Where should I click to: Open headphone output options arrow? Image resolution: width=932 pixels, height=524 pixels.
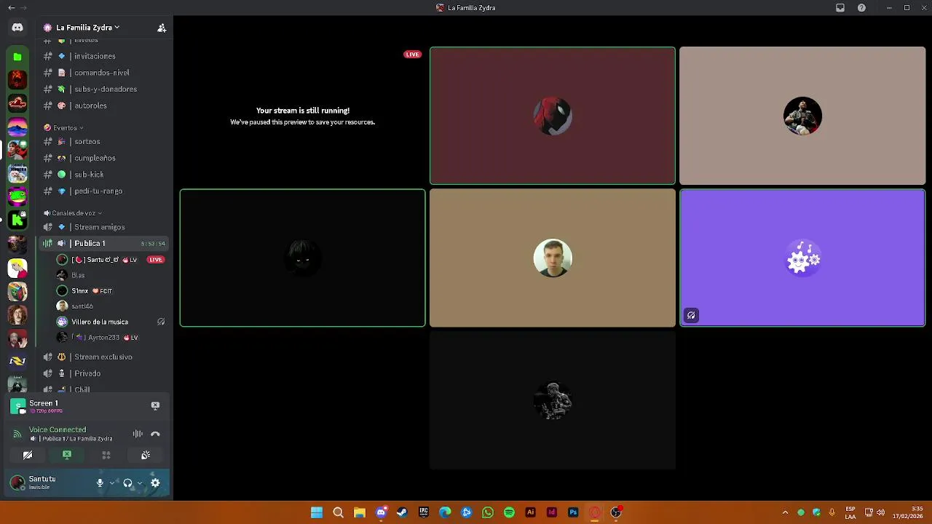[140, 483]
